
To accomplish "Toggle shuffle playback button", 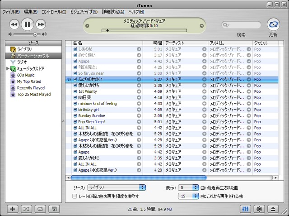I will [27, 209].
